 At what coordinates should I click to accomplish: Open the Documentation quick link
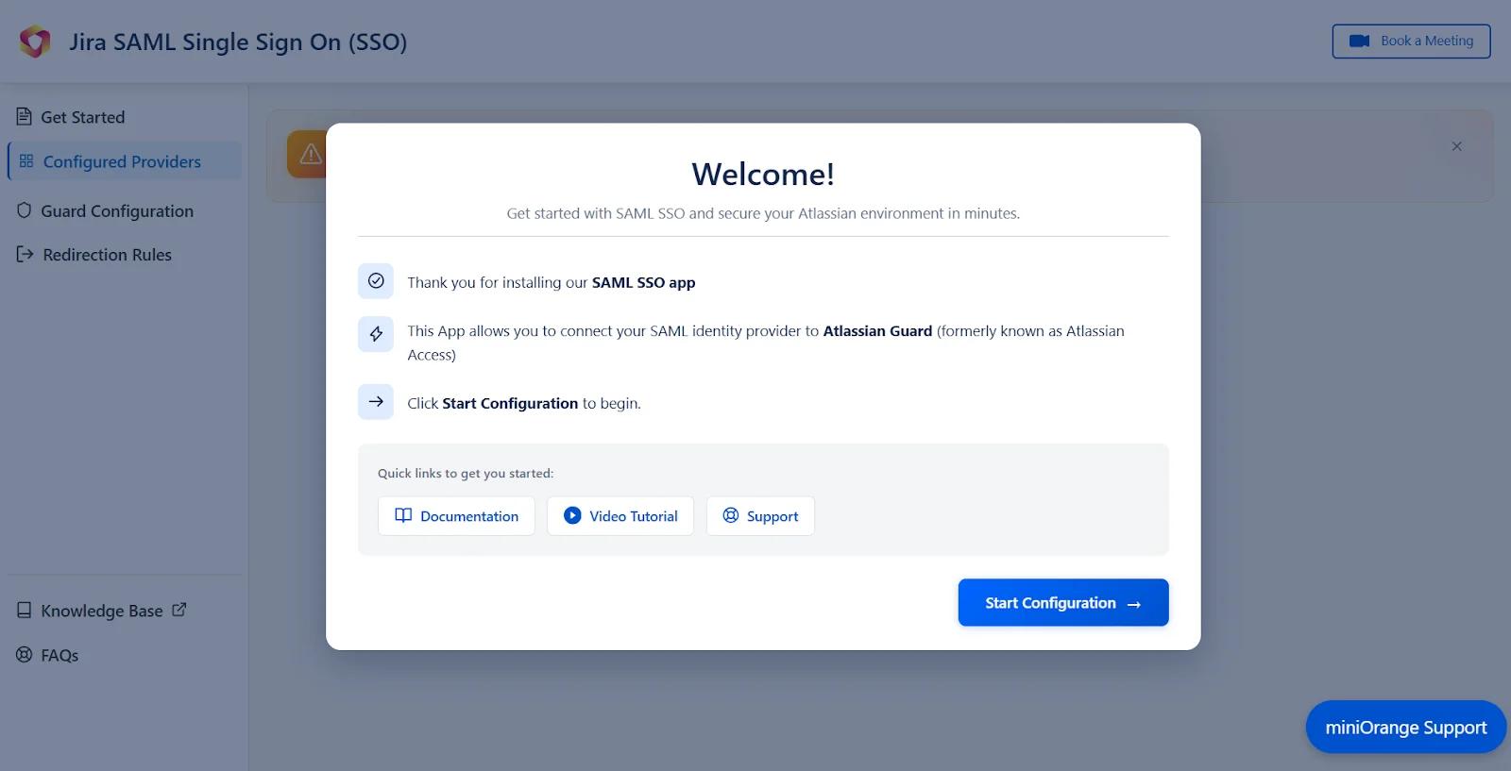[x=456, y=516]
